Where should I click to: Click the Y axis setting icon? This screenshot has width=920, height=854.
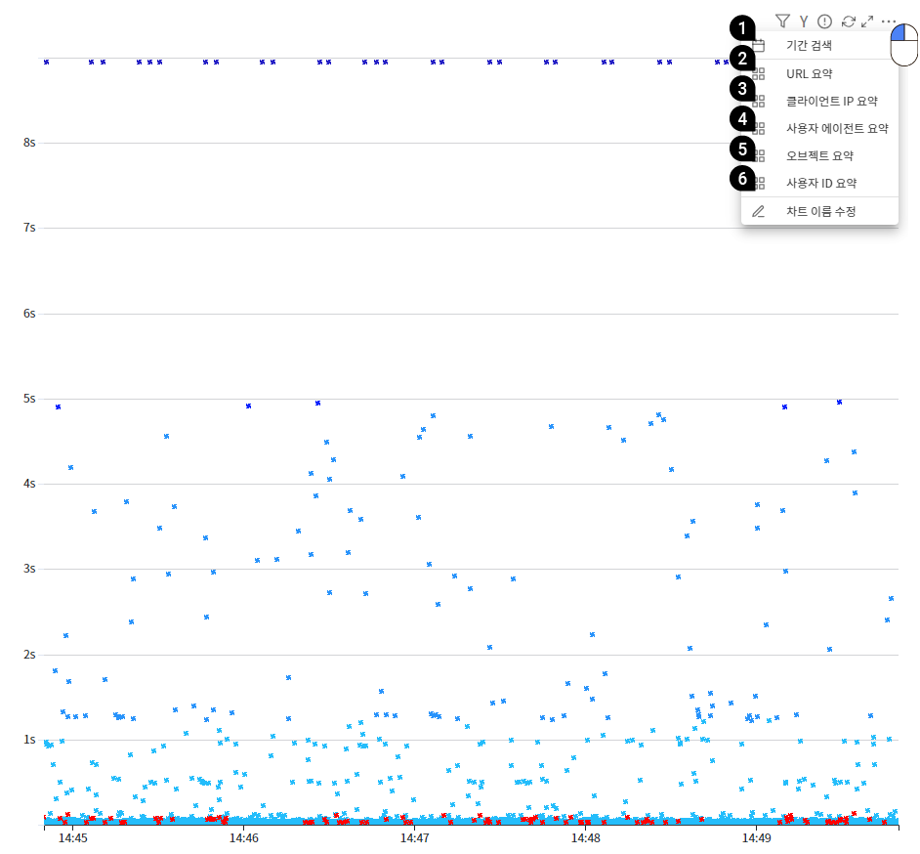point(804,21)
